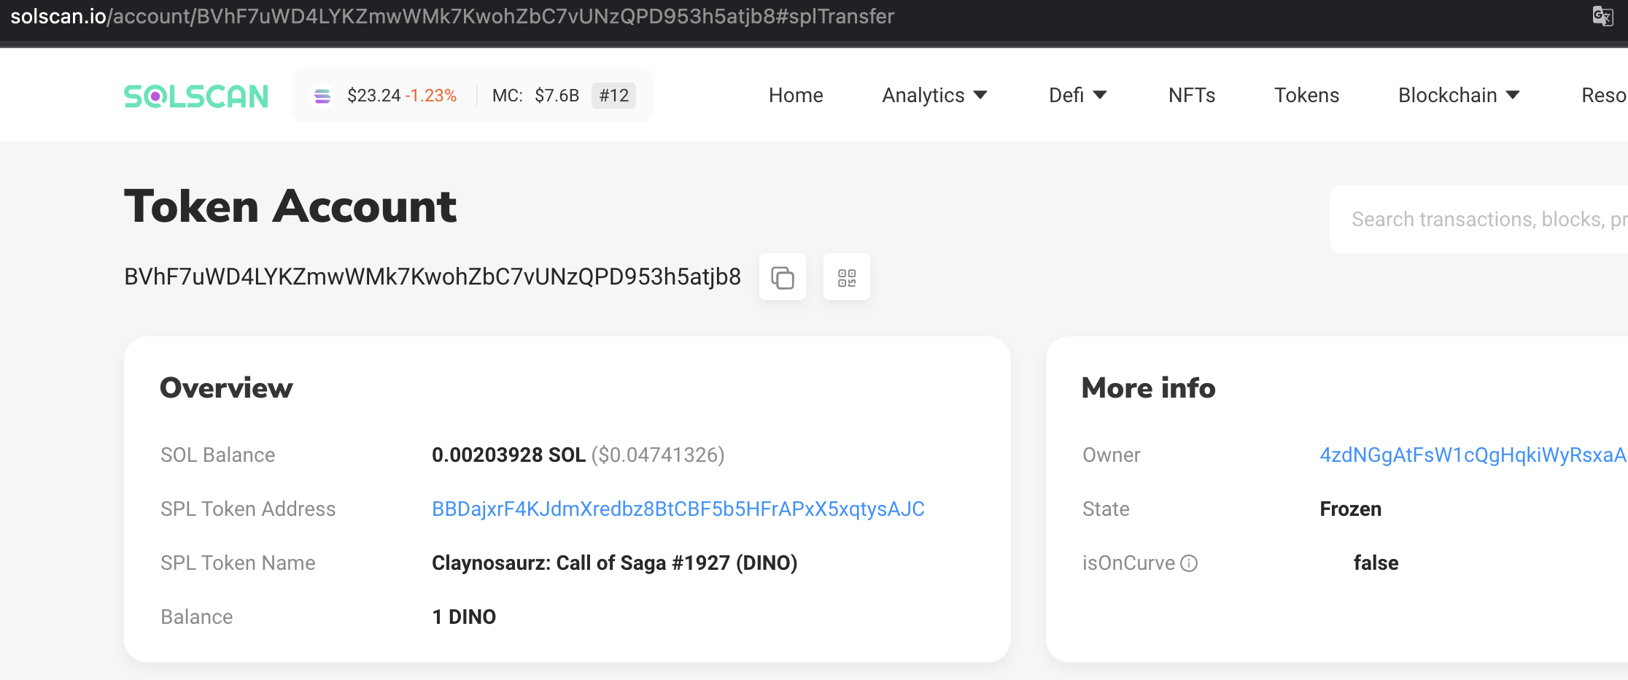Viewport: 1628px width, 680px height.
Task: Open the NFTs page
Action: (1191, 95)
